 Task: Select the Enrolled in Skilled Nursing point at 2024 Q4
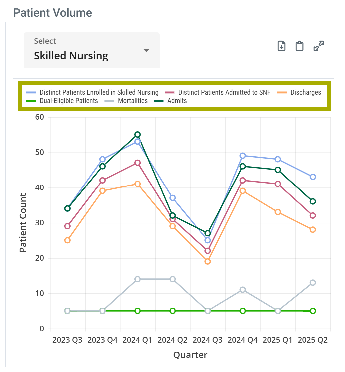pyautogui.click(x=243, y=156)
